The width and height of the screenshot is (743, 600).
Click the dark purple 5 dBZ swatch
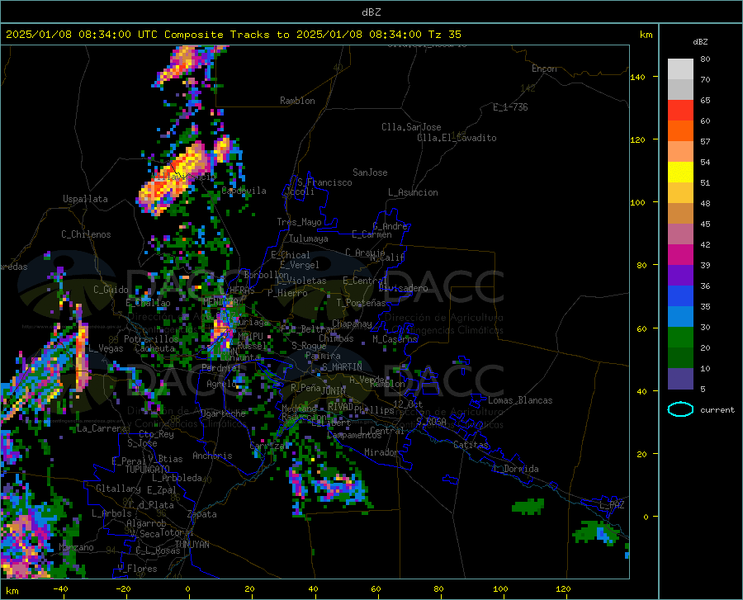[680, 379]
